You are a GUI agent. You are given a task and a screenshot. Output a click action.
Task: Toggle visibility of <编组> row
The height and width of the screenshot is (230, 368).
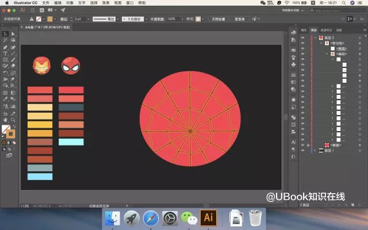tap(303, 54)
